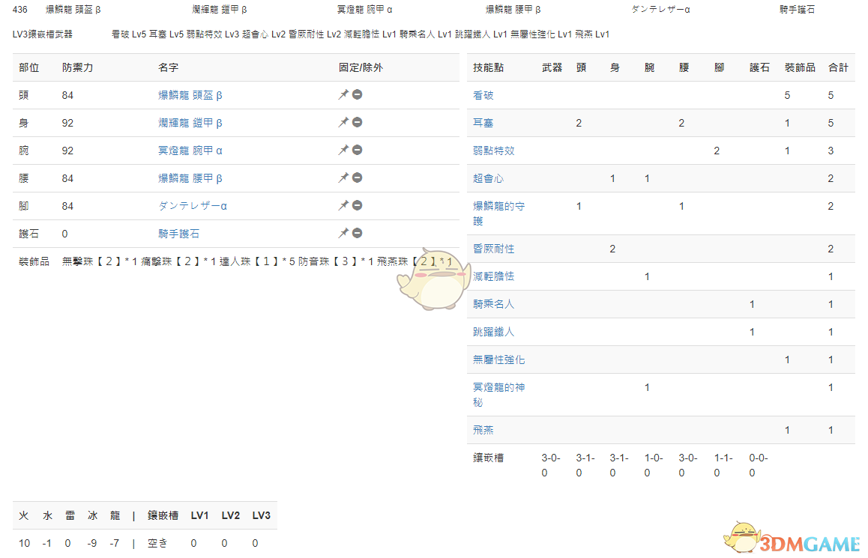Click the 護石 column header in skill table
Screen dimensions: 868x558
pos(759,67)
